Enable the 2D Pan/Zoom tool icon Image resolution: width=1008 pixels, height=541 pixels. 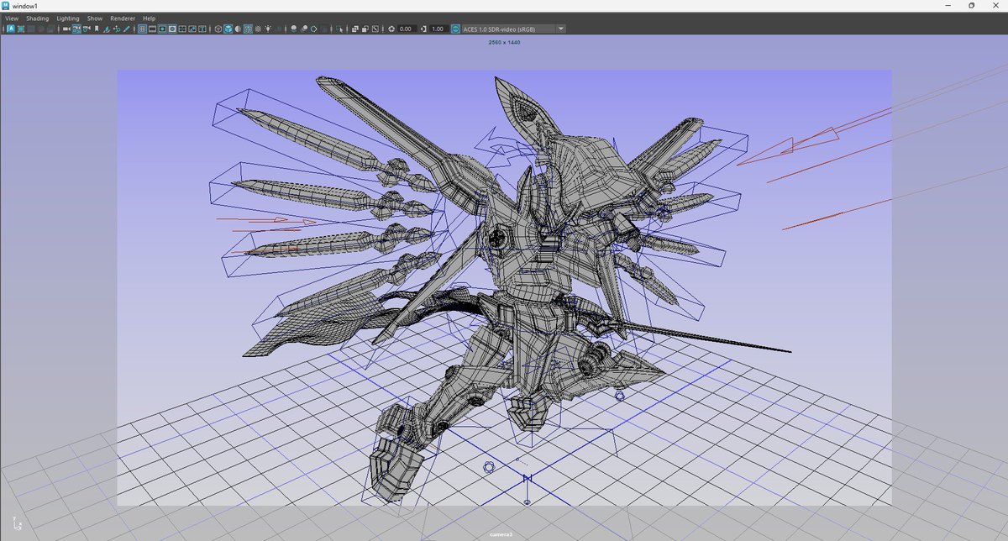tap(117, 29)
